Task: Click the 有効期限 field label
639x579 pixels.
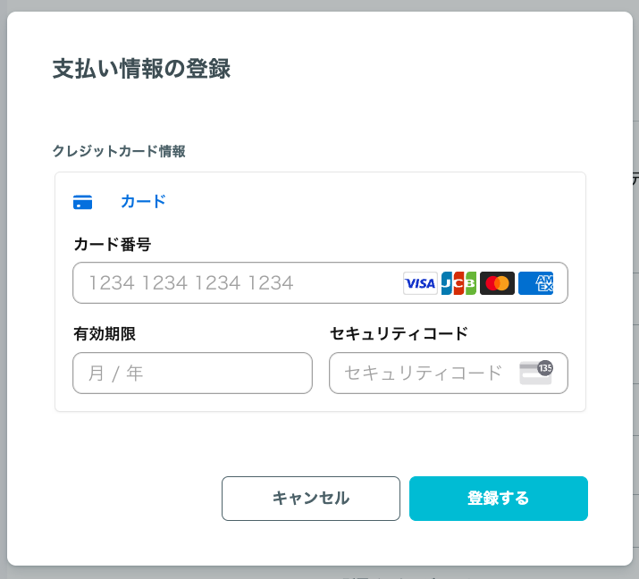Action: (x=105, y=333)
